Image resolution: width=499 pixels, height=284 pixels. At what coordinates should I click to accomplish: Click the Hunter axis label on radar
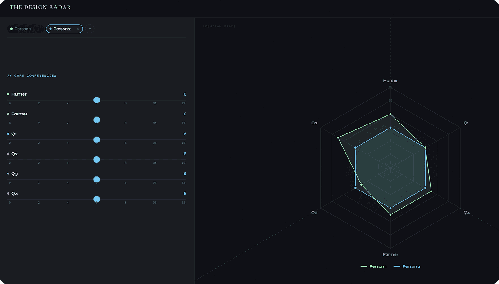coord(390,81)
